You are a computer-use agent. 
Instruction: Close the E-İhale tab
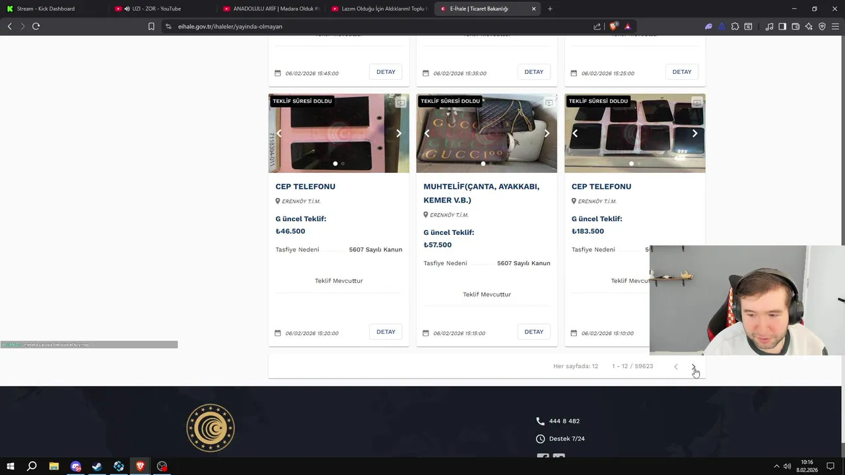pyautogui.click(x=533, y=9)
